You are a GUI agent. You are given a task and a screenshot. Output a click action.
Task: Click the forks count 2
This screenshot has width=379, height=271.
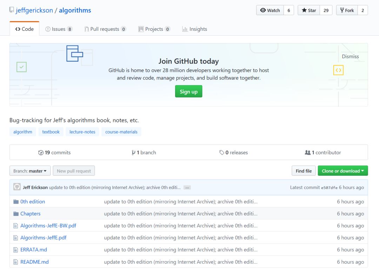[363, 10]
